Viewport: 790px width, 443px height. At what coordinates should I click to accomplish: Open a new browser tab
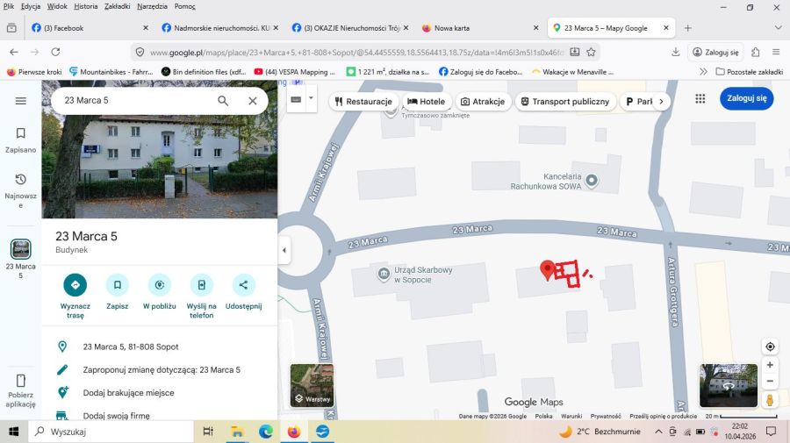(x=687, y=28)
